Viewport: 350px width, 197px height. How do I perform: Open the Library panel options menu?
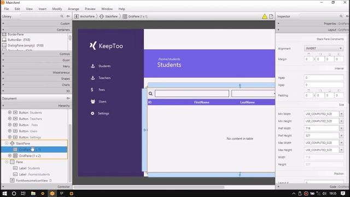[68, 16]
